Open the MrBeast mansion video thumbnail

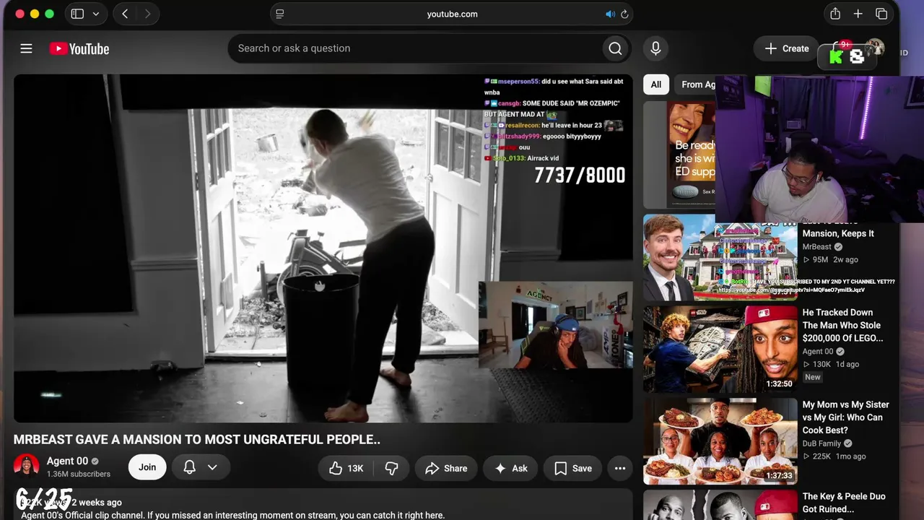coord(720,258)
